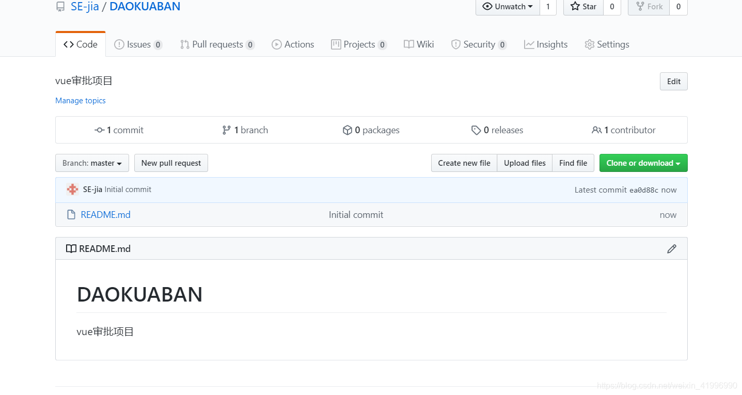View the 1 contributor link
This screenshot has height=395, width=742.
click(624, 130)
